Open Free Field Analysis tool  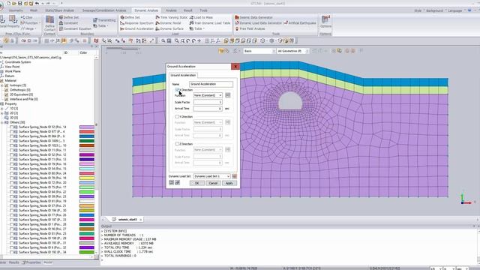pos(250,28)
